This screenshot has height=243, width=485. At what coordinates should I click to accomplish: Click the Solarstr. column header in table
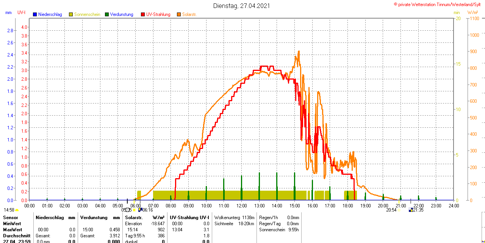pos(134,218)
